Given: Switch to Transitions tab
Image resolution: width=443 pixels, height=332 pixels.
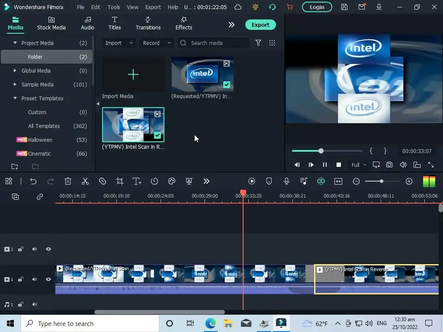Looking at the screenshot, I should tap(148, 23).
